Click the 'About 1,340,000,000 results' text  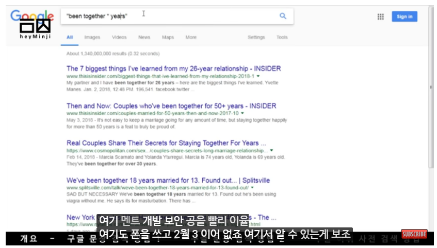tap(113, 54)
